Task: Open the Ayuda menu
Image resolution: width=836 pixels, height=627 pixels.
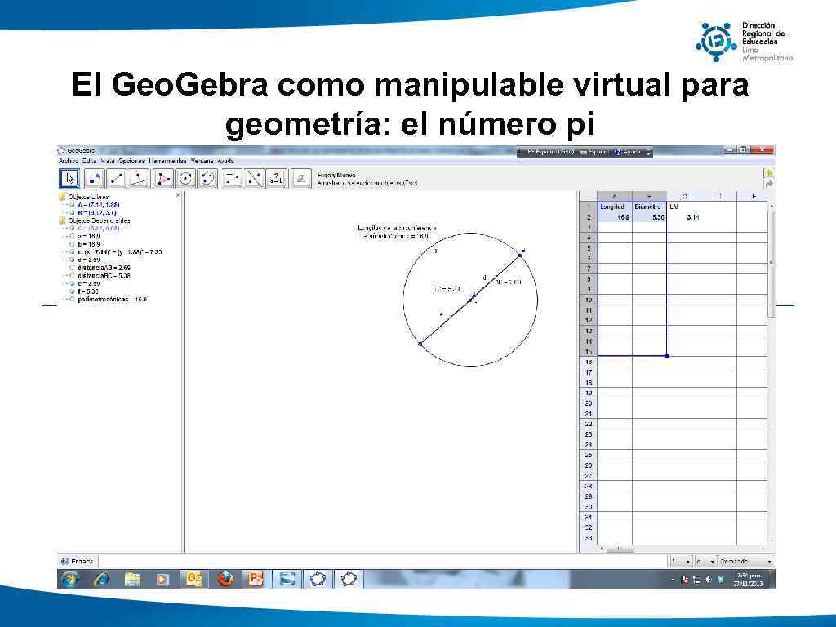Action: [226, 161]
